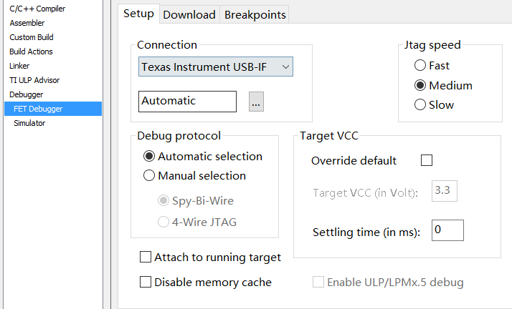Screen dimensions: 512x309
Task: Switch to the Download tab
Action: pos(189,14)
